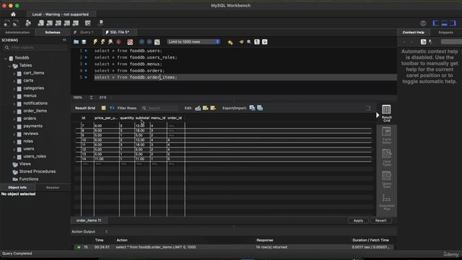Screen dimensions: 462x260
Task: Collapse the Tables folder node
Action: [x=9, y=66]
